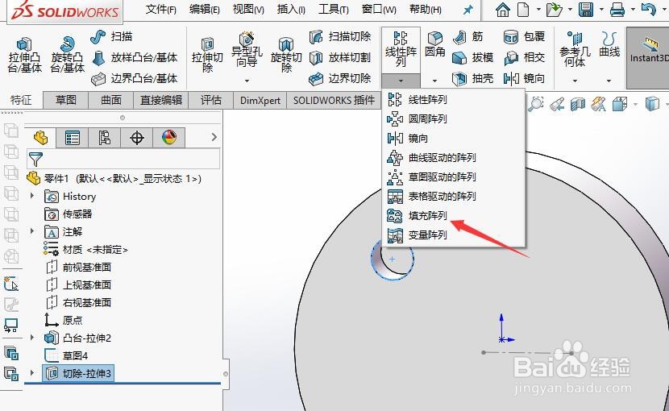Click the Save icon
The width and height of the screenshot is (669, 411).
point(586,10)
